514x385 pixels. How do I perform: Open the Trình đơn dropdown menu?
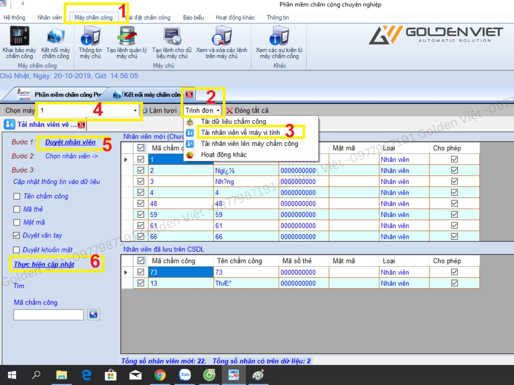(x=203, y=111)
